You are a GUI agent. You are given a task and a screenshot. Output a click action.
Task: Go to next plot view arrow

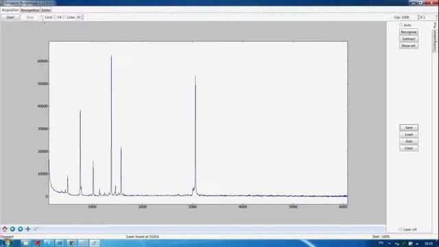[x=20, y=229]
